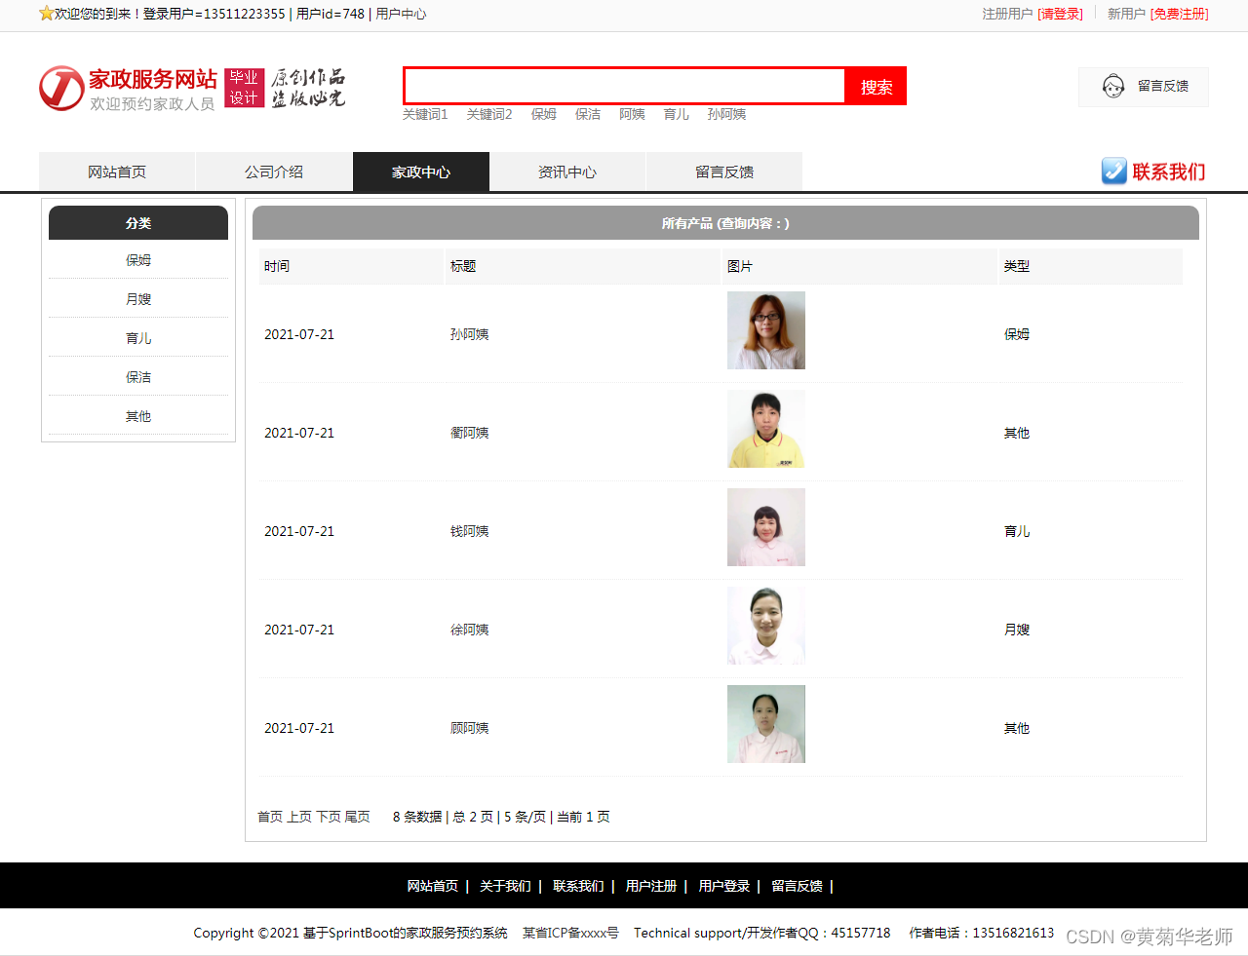Click the 育儿 keyword under search bar
This screenshot has width=1248, height=956.
click(x=676, y=114)
